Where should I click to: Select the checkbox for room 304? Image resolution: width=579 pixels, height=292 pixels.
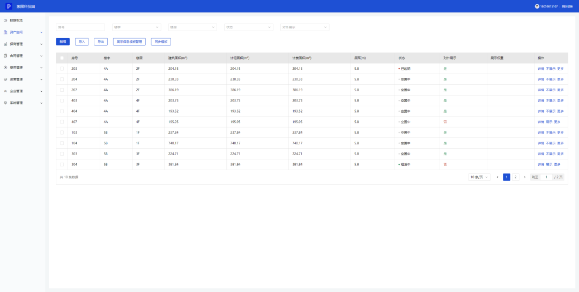(x=62, y=165)
